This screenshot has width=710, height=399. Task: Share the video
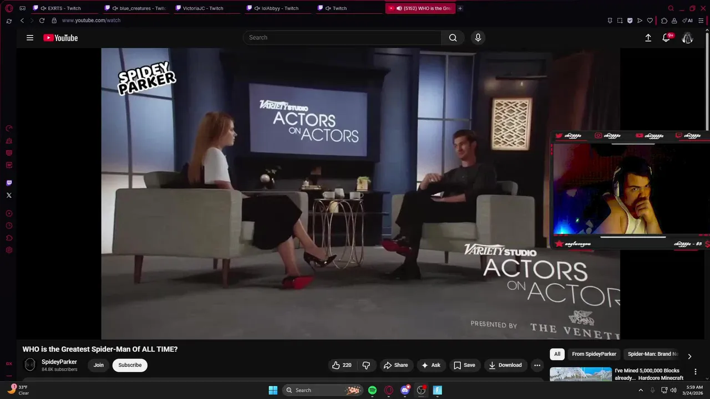point(396,365)
